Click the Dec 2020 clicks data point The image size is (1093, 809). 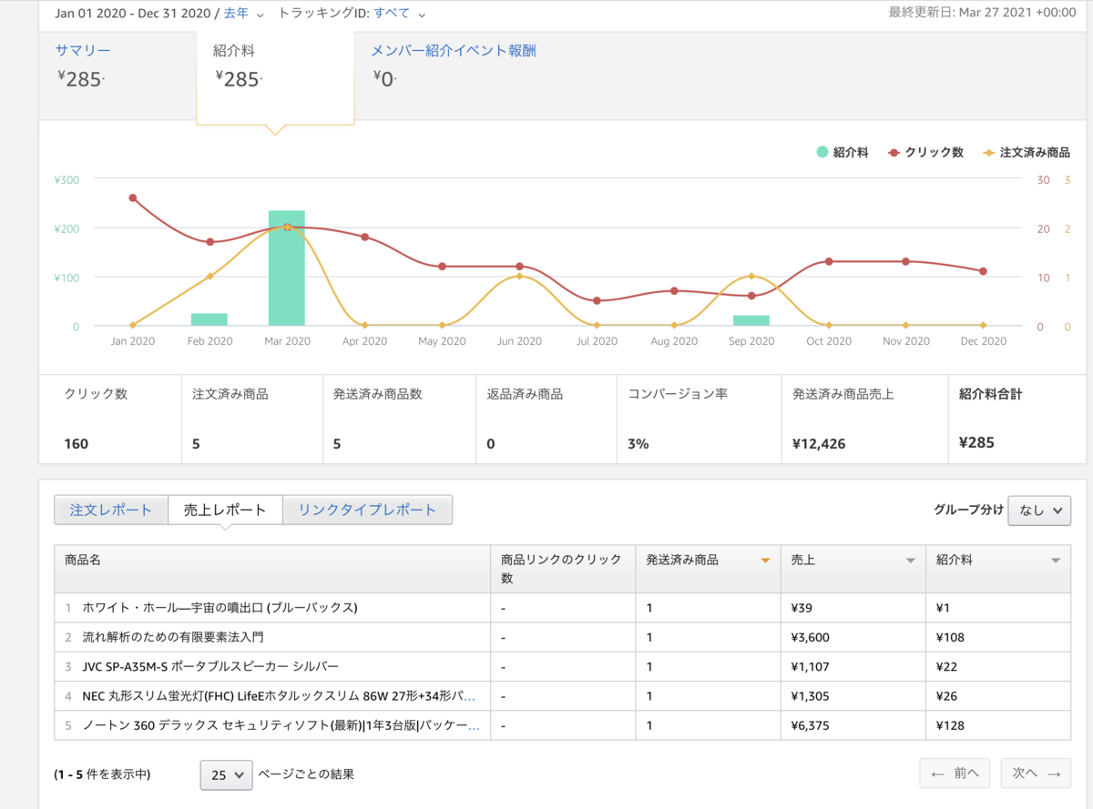click(983, 271)
